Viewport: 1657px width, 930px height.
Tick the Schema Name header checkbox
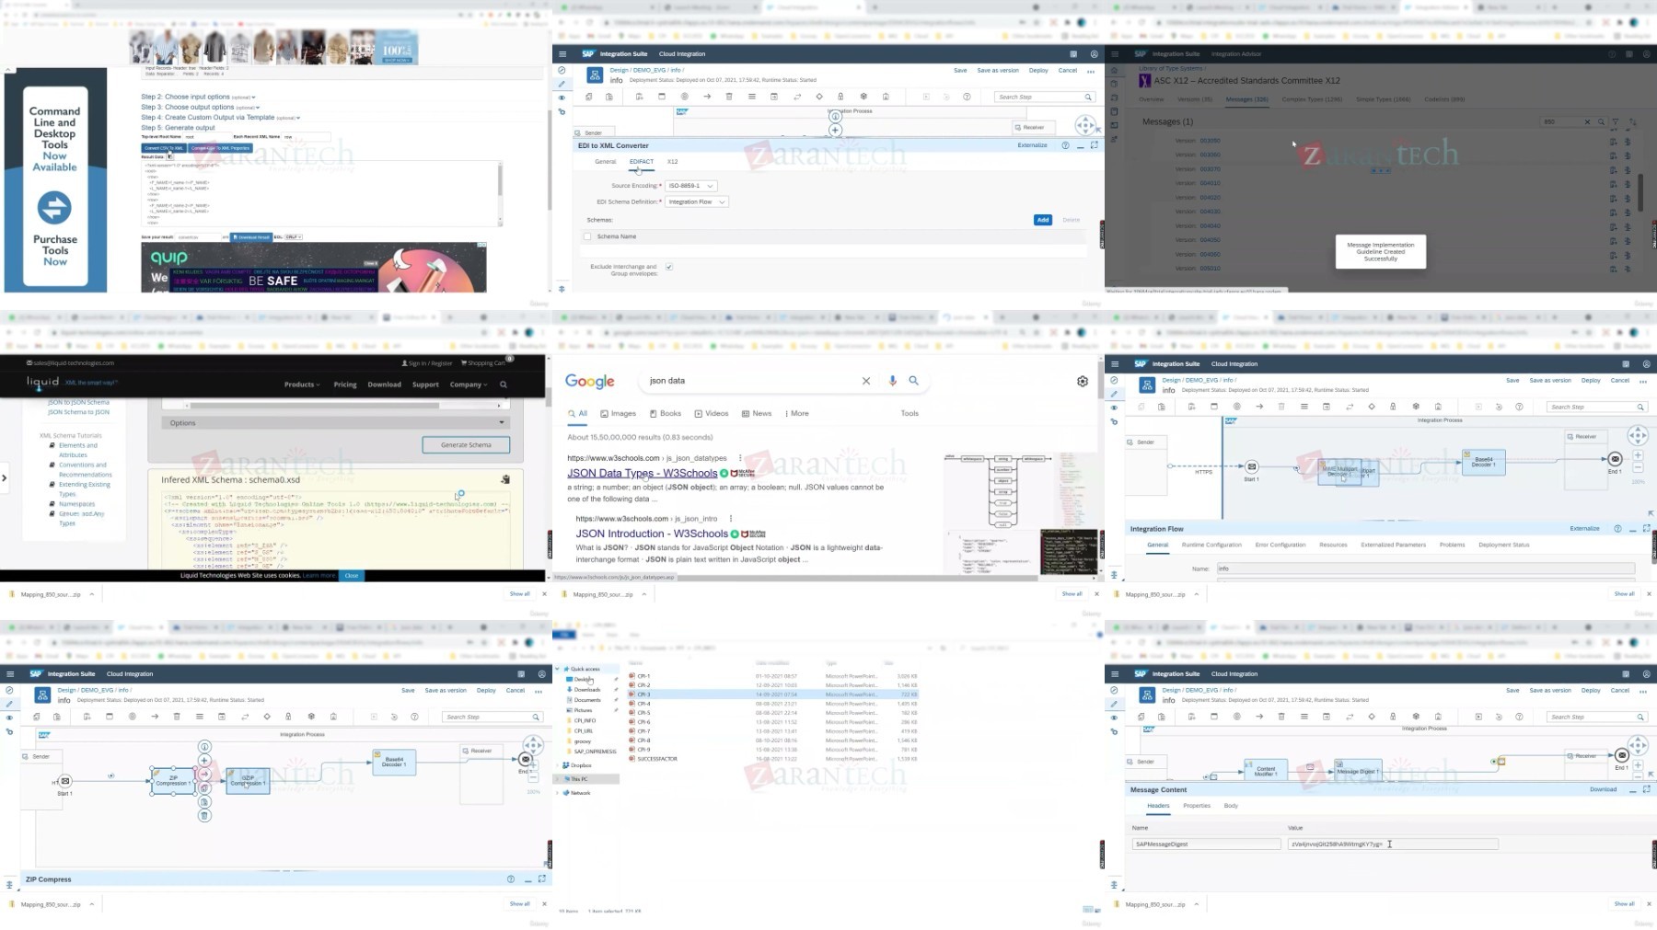[587, 236]
